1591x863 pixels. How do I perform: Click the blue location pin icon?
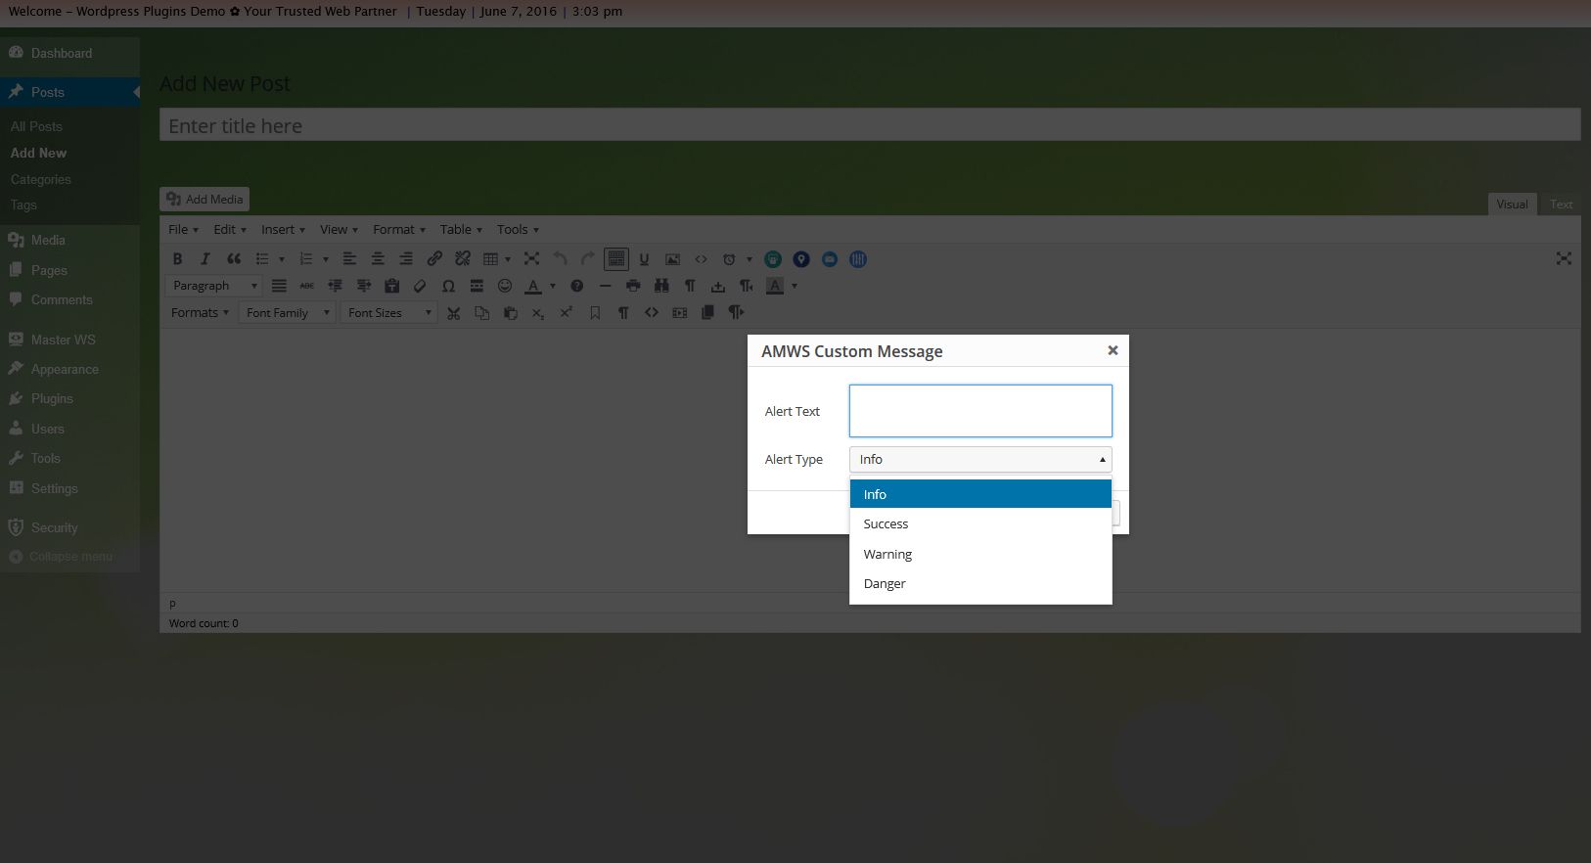801,259
